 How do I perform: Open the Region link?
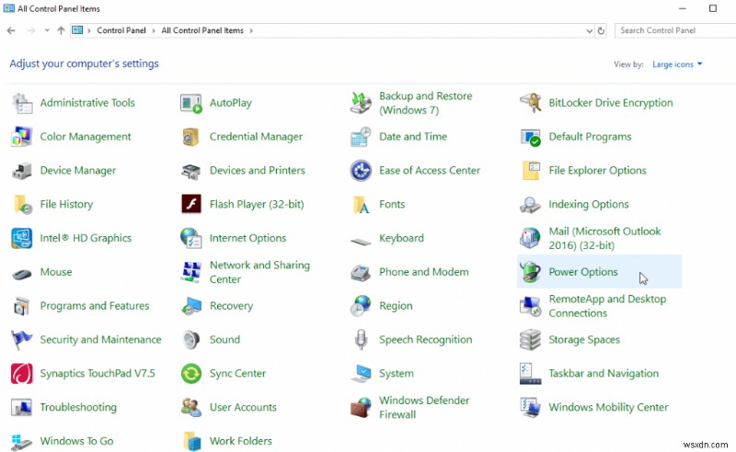[x=396, y=306]
